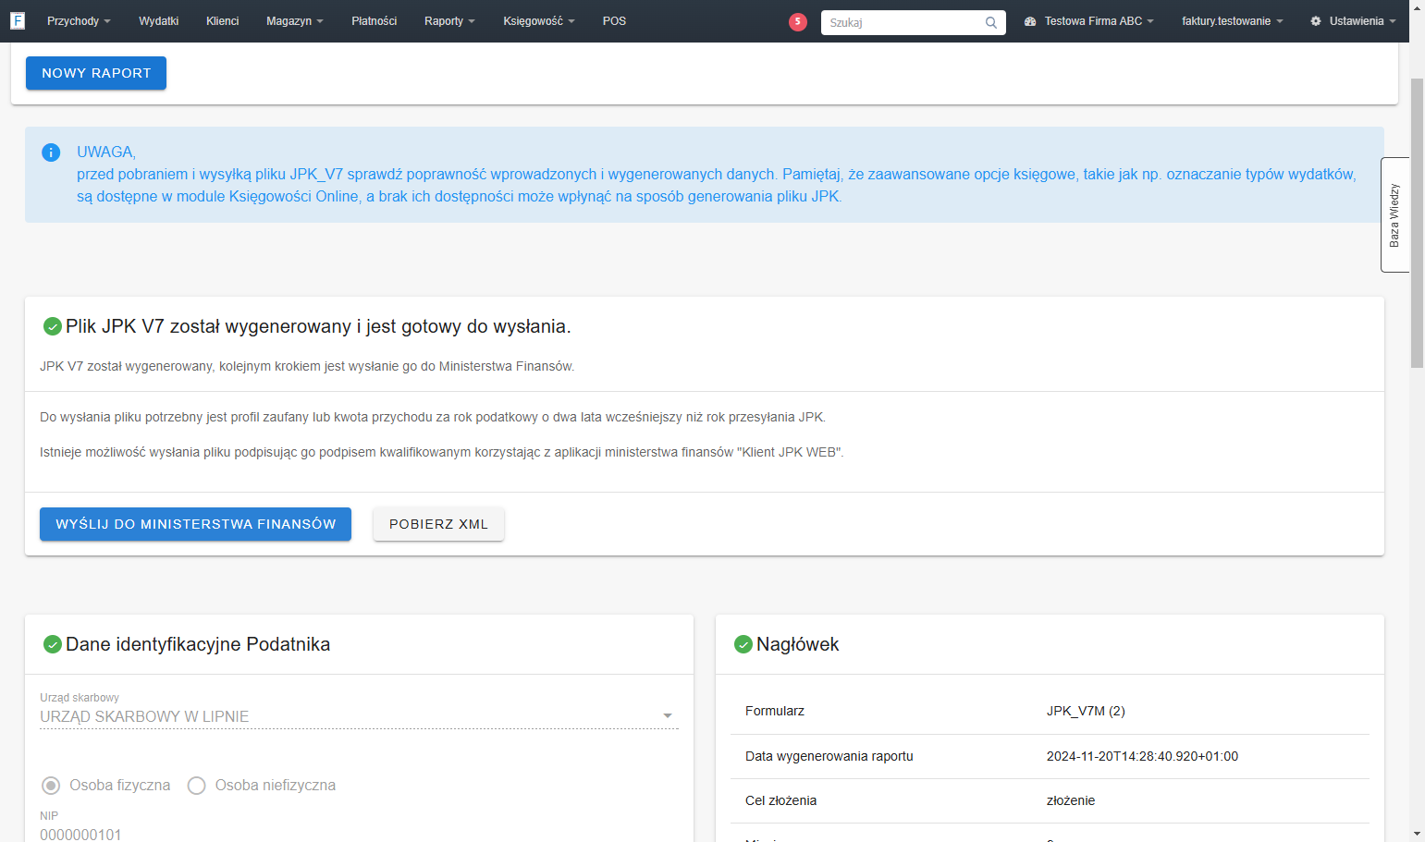This screenshot has width=1425, height=842.
Task: Go to the Wydatki menu item
Action: tap(159, 21)
